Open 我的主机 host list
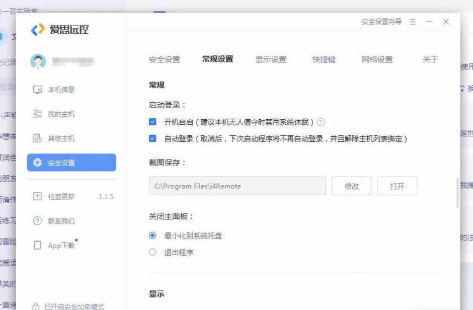The height and width of the screenshot is (310, 473). click(x=61, y=114)
